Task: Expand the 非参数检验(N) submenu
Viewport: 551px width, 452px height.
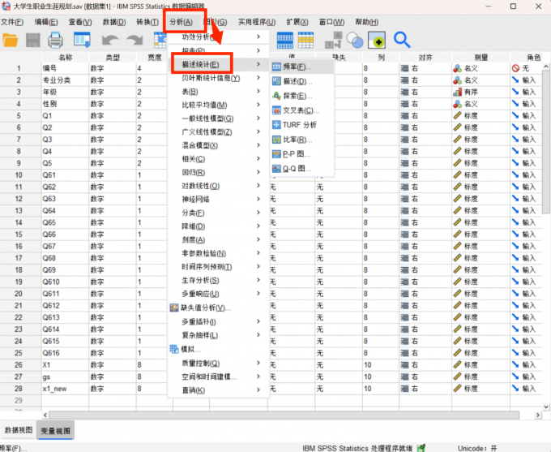Action: tap(219, 253)
